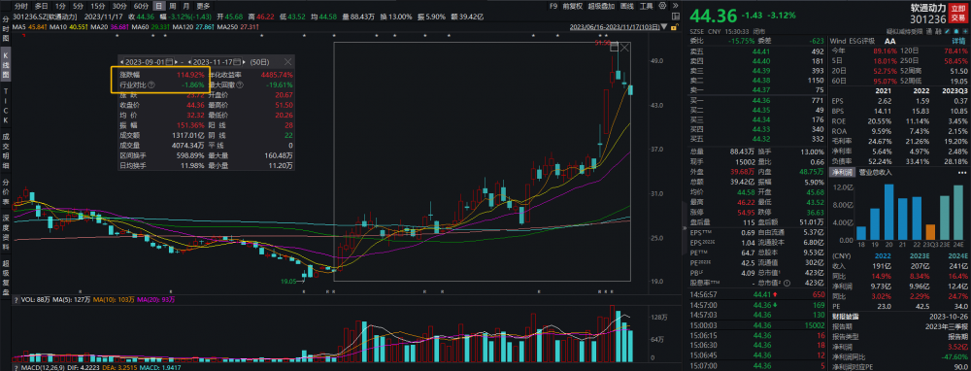Viewport: 971px width, 371px height.
Task: Click the pencil edit icon under 立即交易
Action: click(948, 32)
